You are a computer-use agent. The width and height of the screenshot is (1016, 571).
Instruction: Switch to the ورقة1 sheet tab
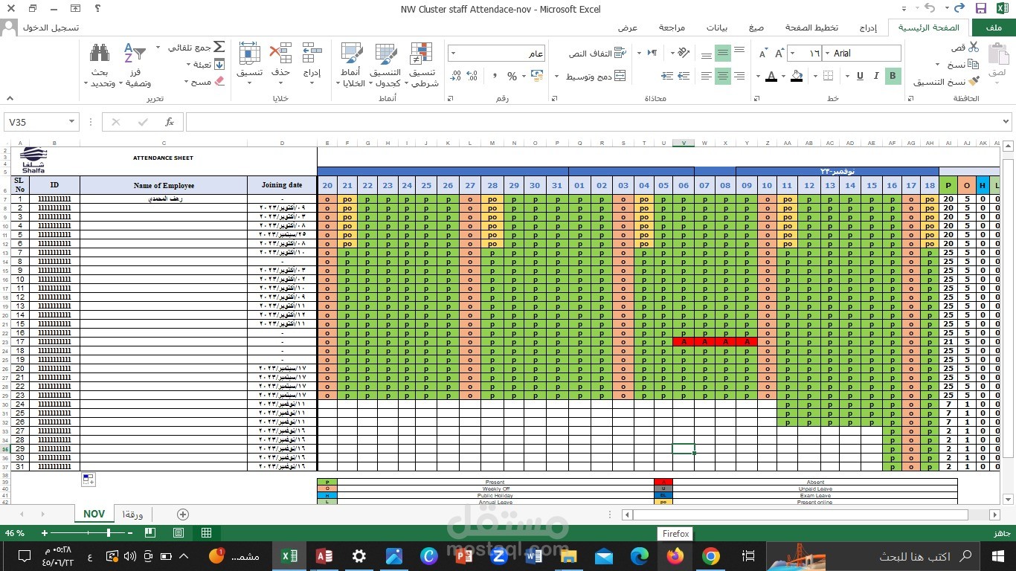click(x=131, y=514)
